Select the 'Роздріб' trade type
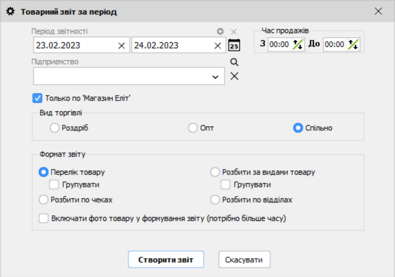The height and width of the screenshot is (277, 395). pyautogui.click(x=55, y=128)
